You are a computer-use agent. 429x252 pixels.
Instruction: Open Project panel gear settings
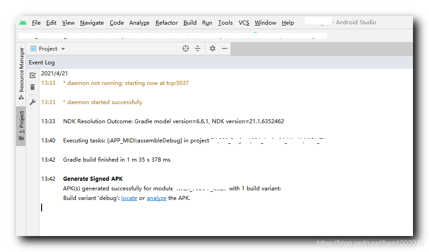click(213, 48)
